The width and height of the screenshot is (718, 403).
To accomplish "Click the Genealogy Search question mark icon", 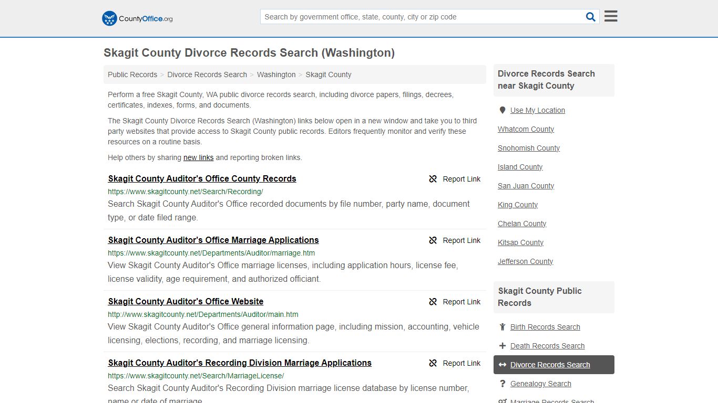I will 502,384.
